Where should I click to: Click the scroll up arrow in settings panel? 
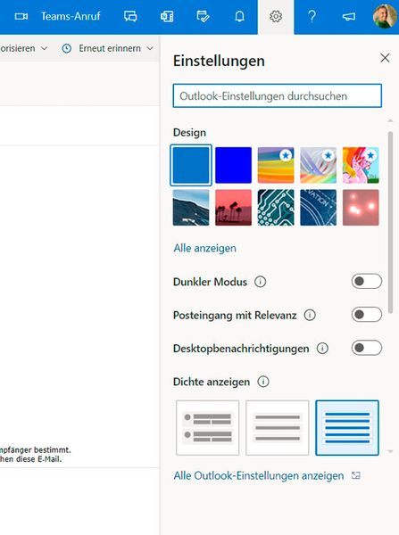[390, 120]
